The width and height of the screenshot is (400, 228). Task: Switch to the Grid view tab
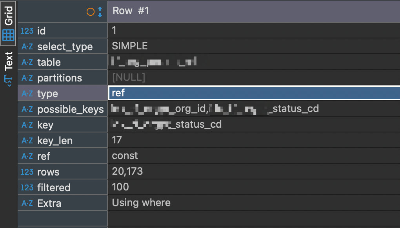pos(8,23)
